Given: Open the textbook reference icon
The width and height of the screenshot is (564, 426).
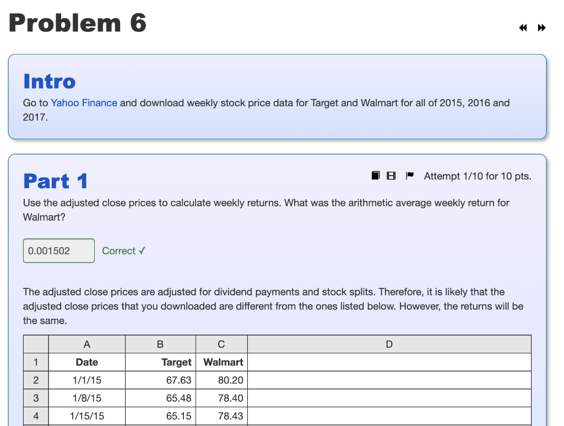Looking at the screenshot, I should click(375, 175).
